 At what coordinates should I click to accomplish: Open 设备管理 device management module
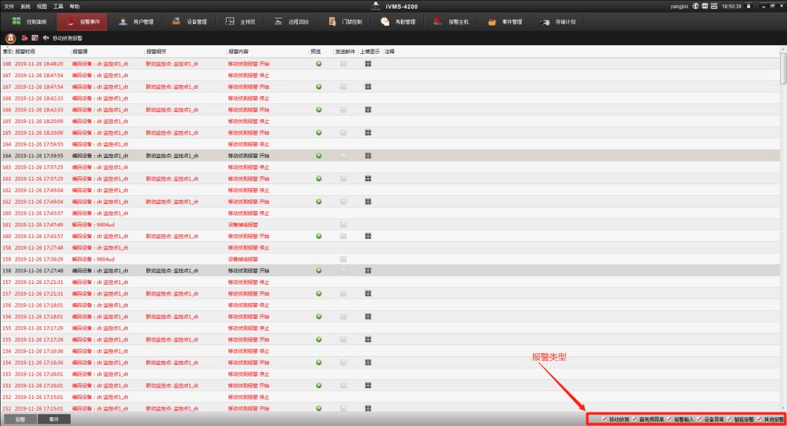pyautogui.click(x=189, y=22)
